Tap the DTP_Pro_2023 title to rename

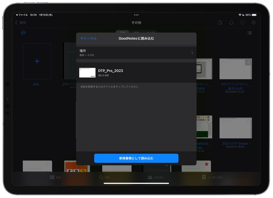click(111, 71)
